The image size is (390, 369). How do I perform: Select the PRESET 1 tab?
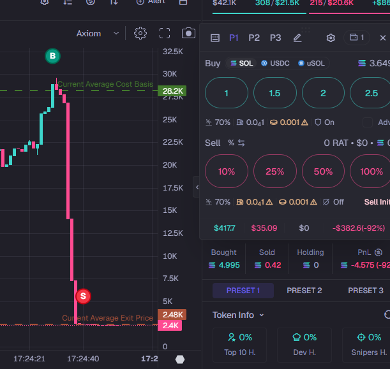[x=243, y=291]
